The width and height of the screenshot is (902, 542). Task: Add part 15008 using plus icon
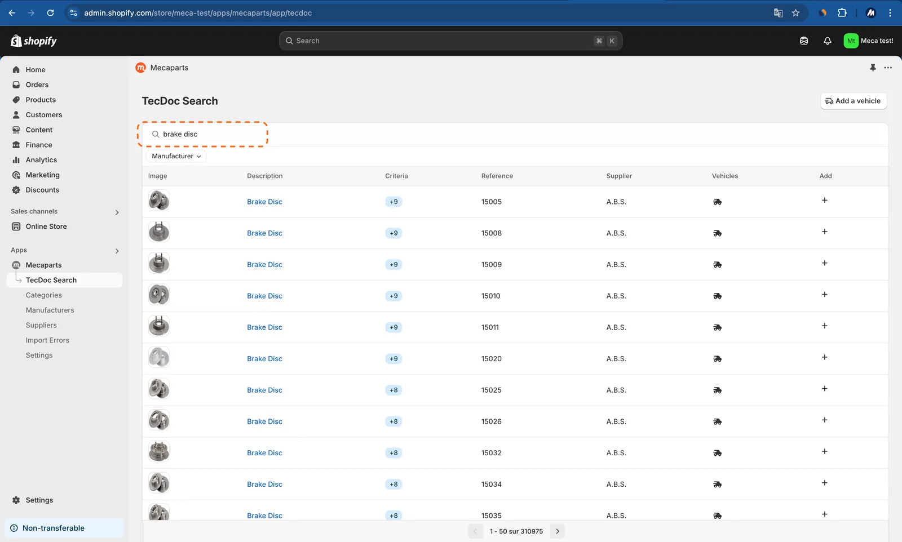tap(824, 232)
